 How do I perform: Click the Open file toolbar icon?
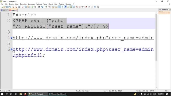(5, 7)
